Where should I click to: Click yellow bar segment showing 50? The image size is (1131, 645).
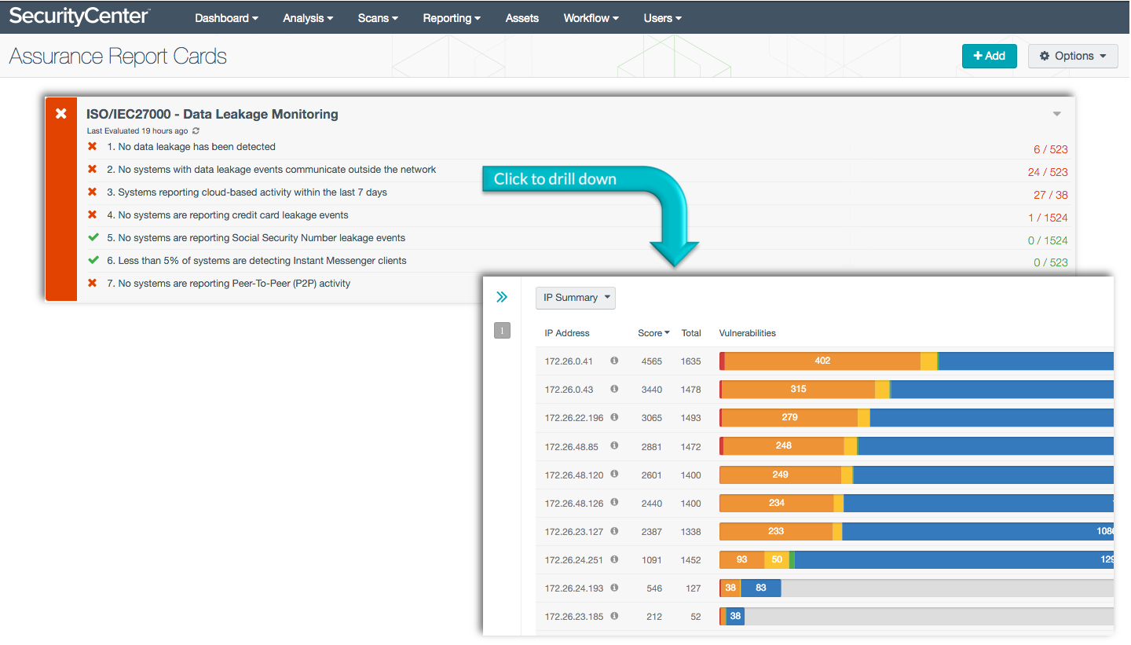(777, 560)
